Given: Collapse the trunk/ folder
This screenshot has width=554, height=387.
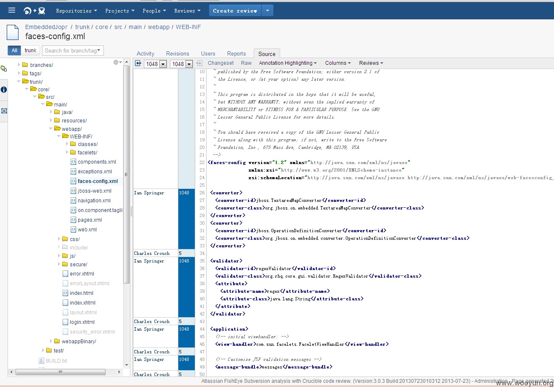Looking at the screenshot, I should click(x=19, y=81).
